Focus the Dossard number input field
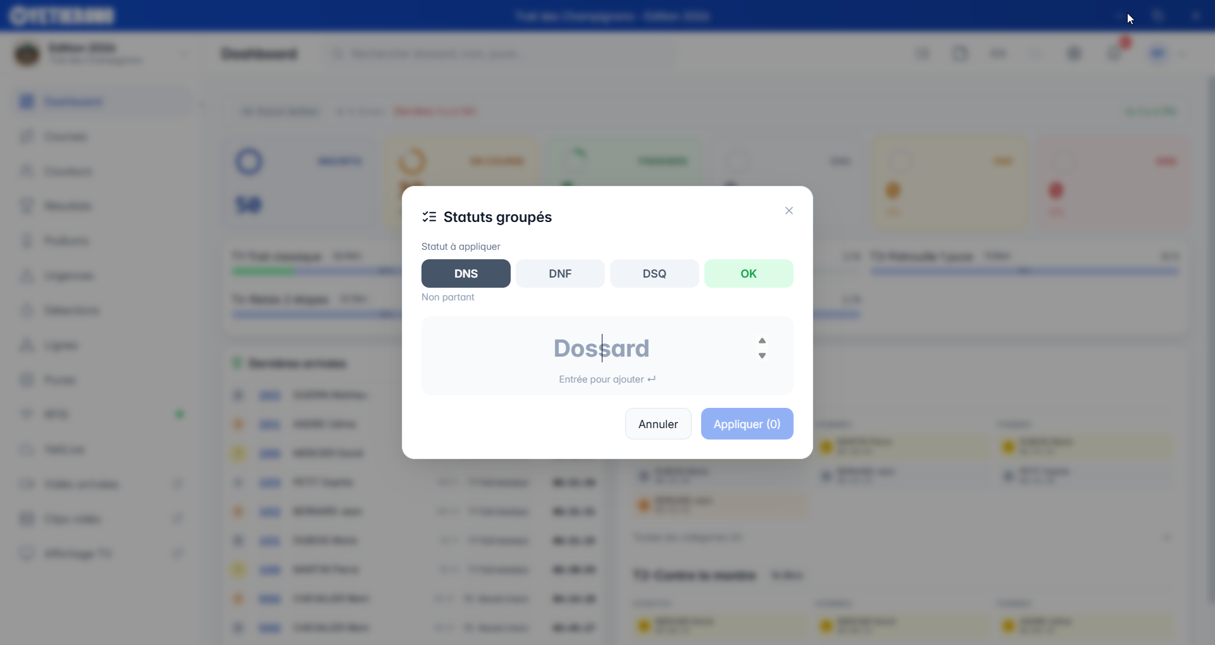Image resolution: width=1215 pixels, height=645 pixels. point(601,348)
